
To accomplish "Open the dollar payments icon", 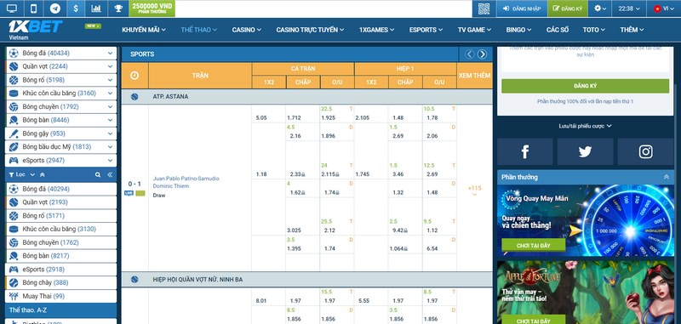I will point(76,9).
